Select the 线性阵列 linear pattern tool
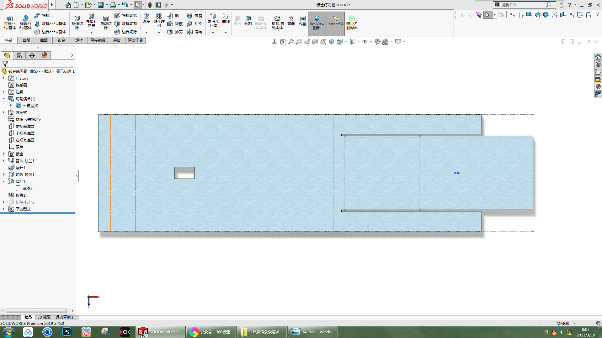602x338 pixels. pos(159,20)
